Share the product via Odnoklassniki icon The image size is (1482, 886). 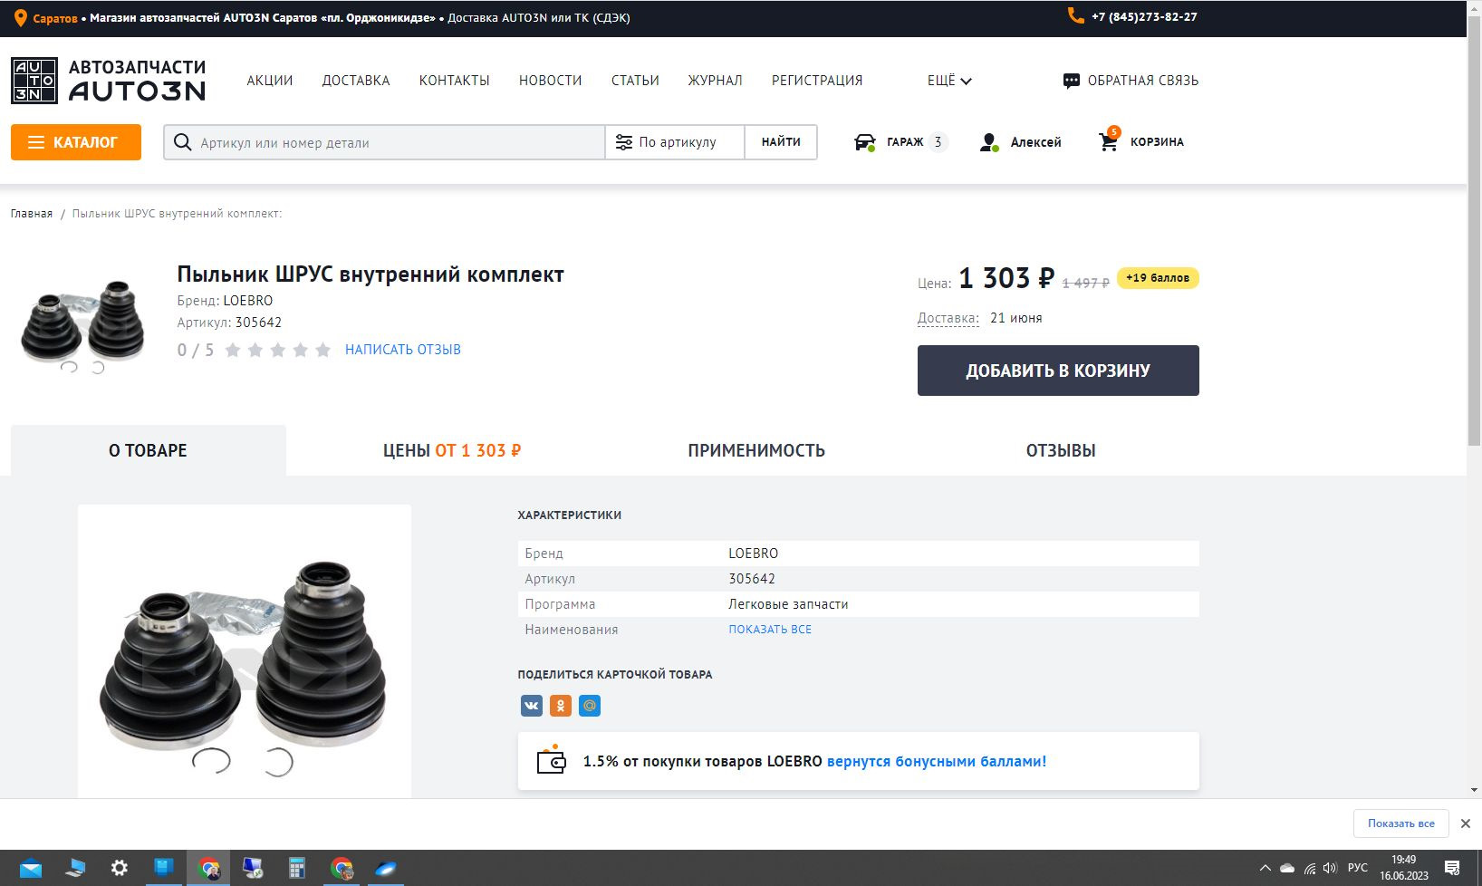561,706
